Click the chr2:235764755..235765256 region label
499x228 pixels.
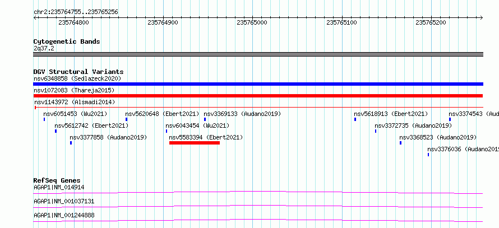[x=76, y=12]
